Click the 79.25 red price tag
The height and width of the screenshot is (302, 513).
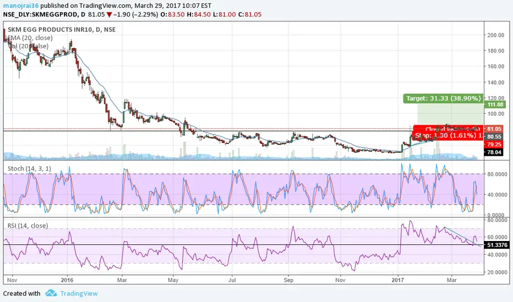(x=494, y=144)
